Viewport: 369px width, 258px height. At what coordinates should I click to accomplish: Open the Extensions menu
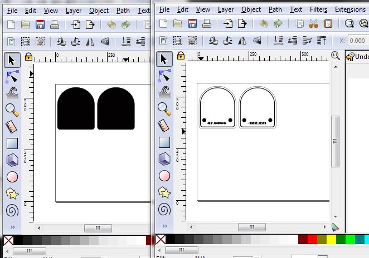point(349,9)
